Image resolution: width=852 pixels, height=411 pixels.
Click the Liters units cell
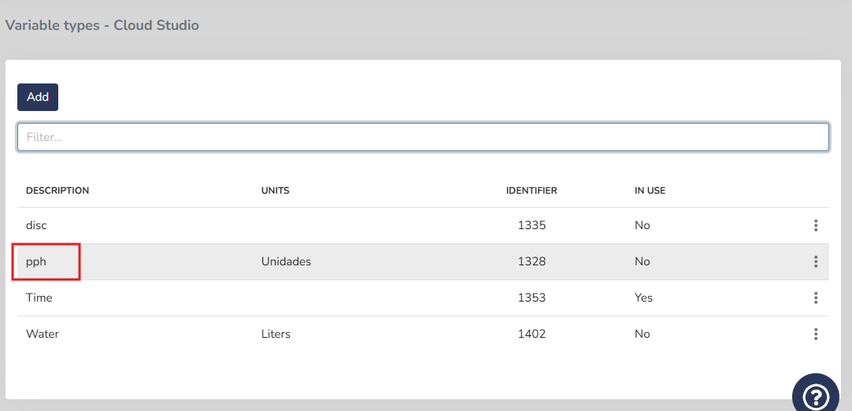pos(276,334)
